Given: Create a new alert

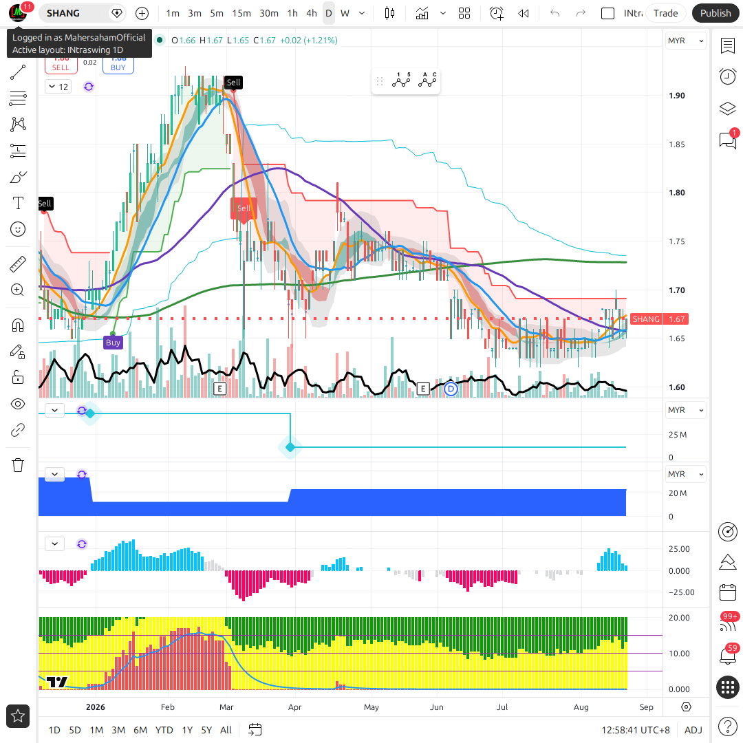Looking at the screenshot, I should point(496,13).
